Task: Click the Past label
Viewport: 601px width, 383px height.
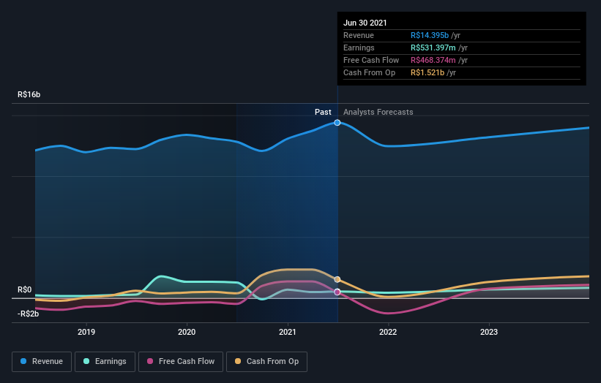Action: pos(323,112)
